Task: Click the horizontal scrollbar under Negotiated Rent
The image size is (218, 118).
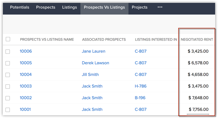Action: (x=198, y=114)
